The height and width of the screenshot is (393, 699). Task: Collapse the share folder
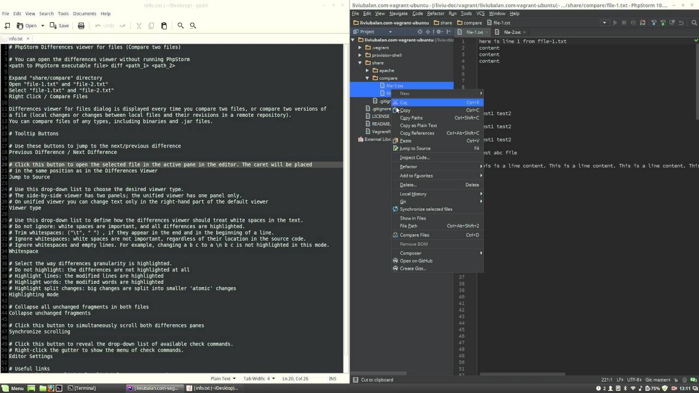pyautogui.click(x=360, y=63)
